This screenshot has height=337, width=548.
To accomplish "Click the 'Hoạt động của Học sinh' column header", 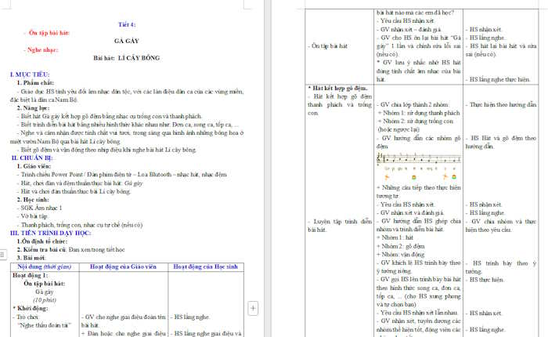I will [x=207, y=267].
